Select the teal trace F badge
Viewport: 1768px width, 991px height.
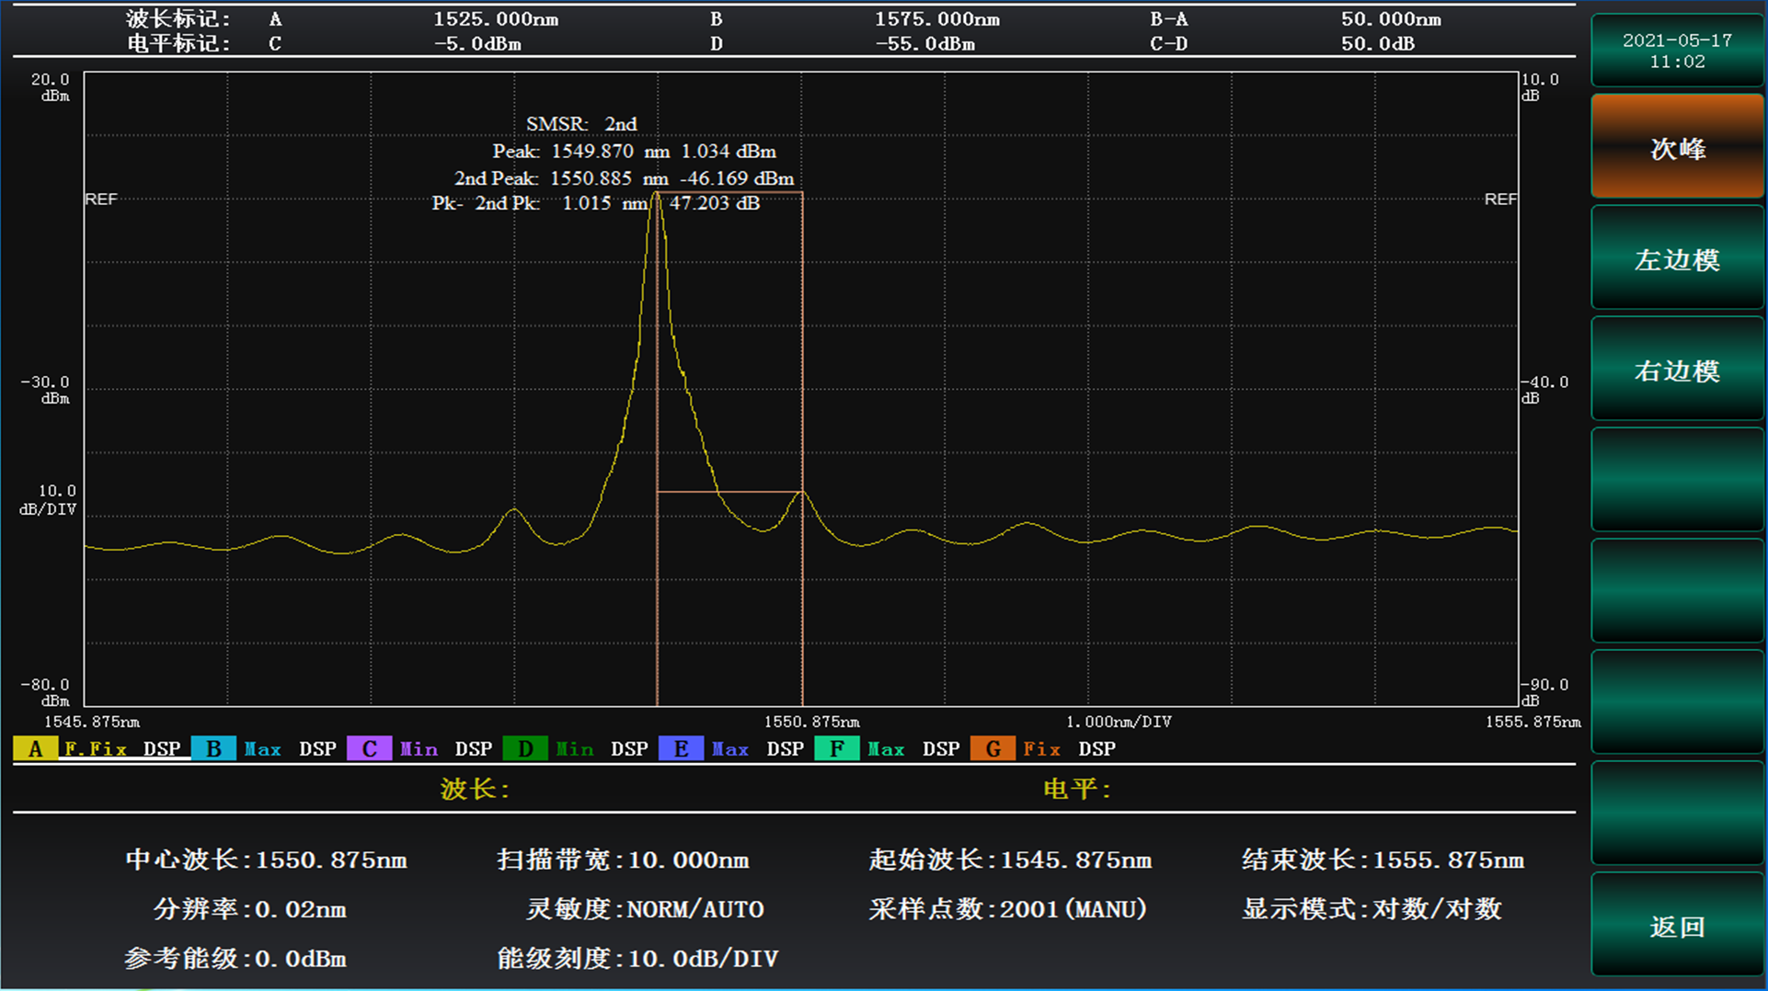coord(836,749)
